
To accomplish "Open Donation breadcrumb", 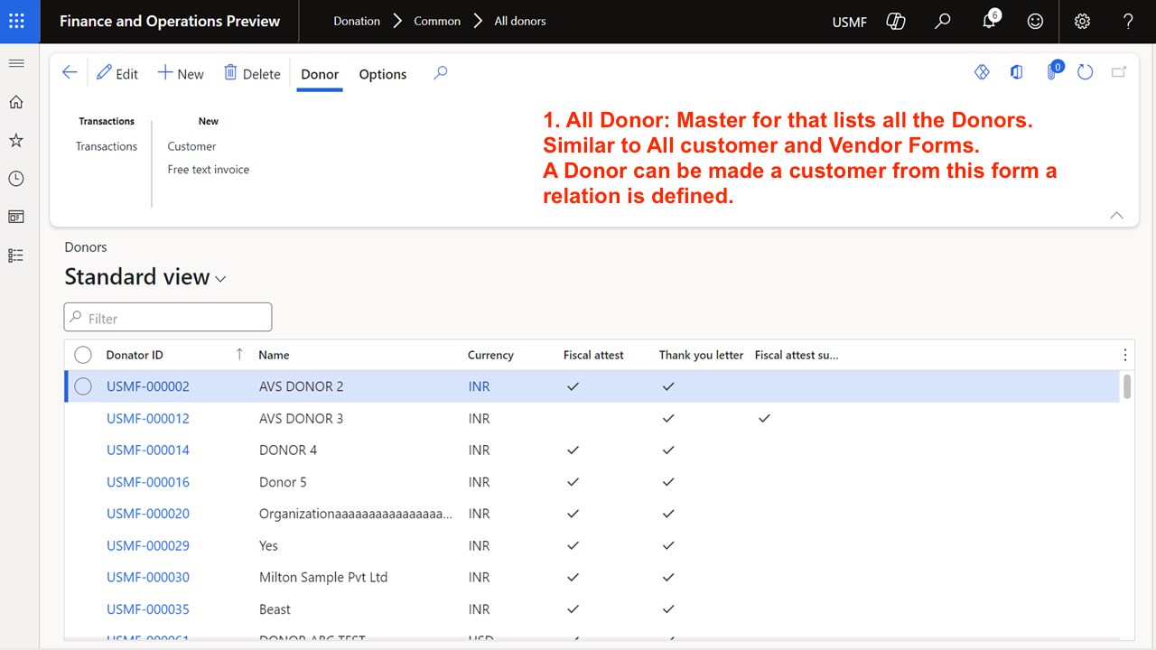I will coord(357,21).
